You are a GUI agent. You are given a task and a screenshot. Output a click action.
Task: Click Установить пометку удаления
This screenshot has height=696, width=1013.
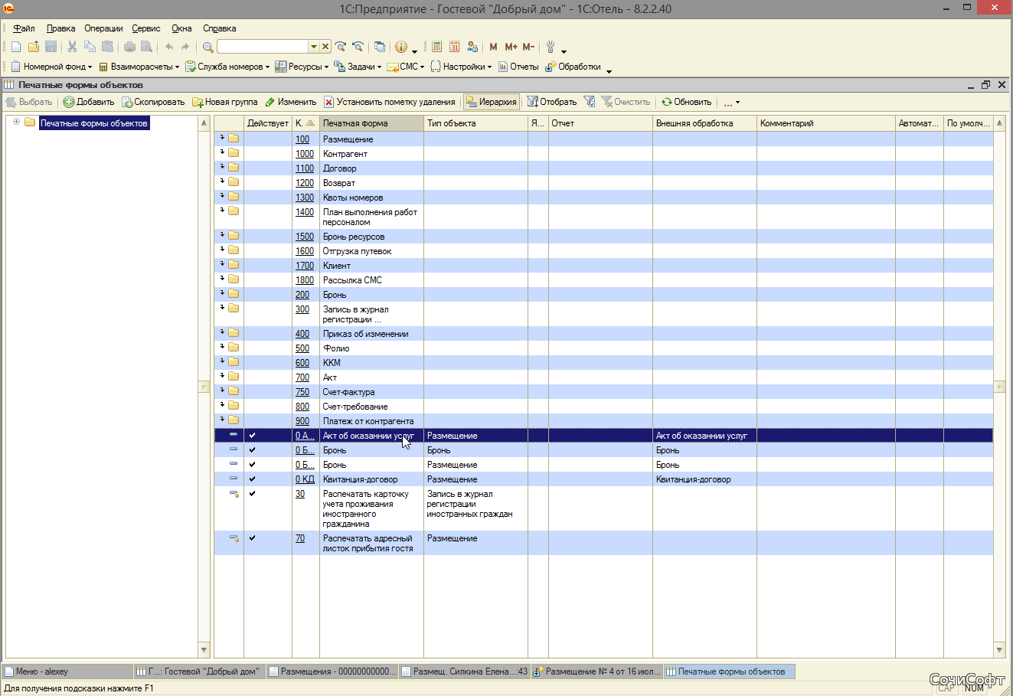pyautogui.click(x=389, y=102)
